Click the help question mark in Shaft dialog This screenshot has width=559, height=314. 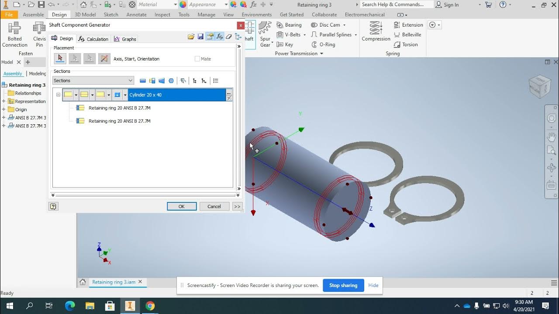(x=53, y=207)
